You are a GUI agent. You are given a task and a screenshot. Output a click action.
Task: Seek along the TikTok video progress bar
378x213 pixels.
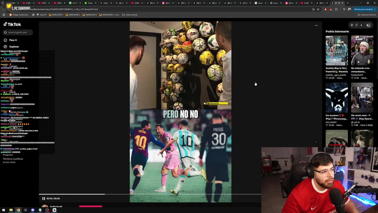[x=150, y=194]
